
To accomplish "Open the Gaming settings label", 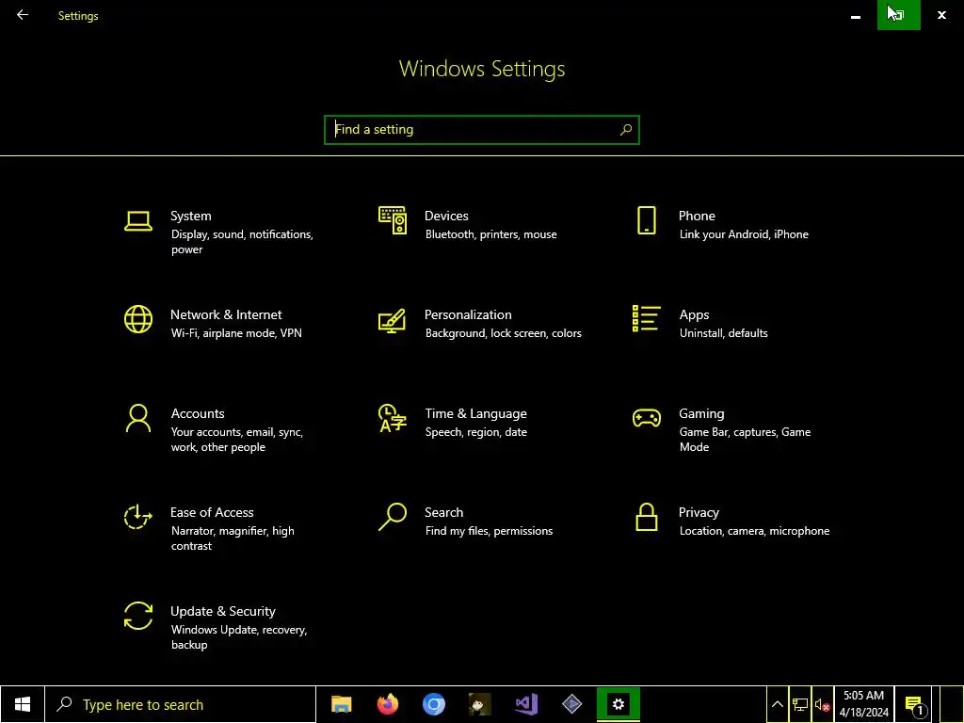I will pyautogui.click(x=701, y=414).
